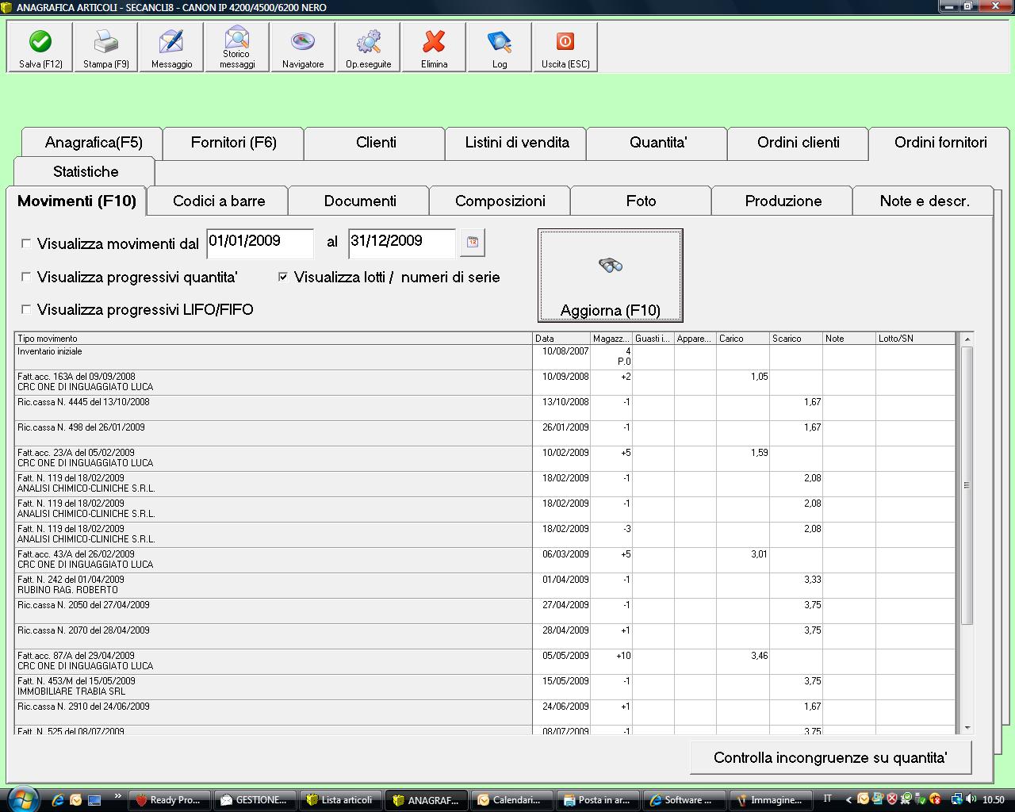Click the Data column header
The height and width of the screenshot is (812, 1015).
[561, 339]
